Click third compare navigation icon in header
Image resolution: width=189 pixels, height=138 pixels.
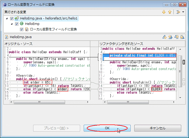point(177,37)
